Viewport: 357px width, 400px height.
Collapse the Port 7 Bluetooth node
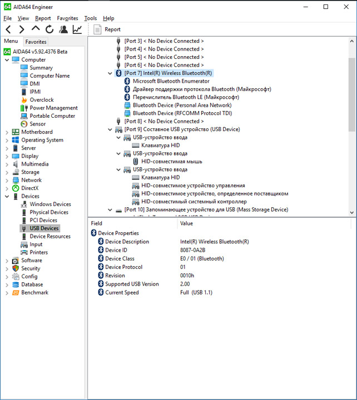[110, 73]
